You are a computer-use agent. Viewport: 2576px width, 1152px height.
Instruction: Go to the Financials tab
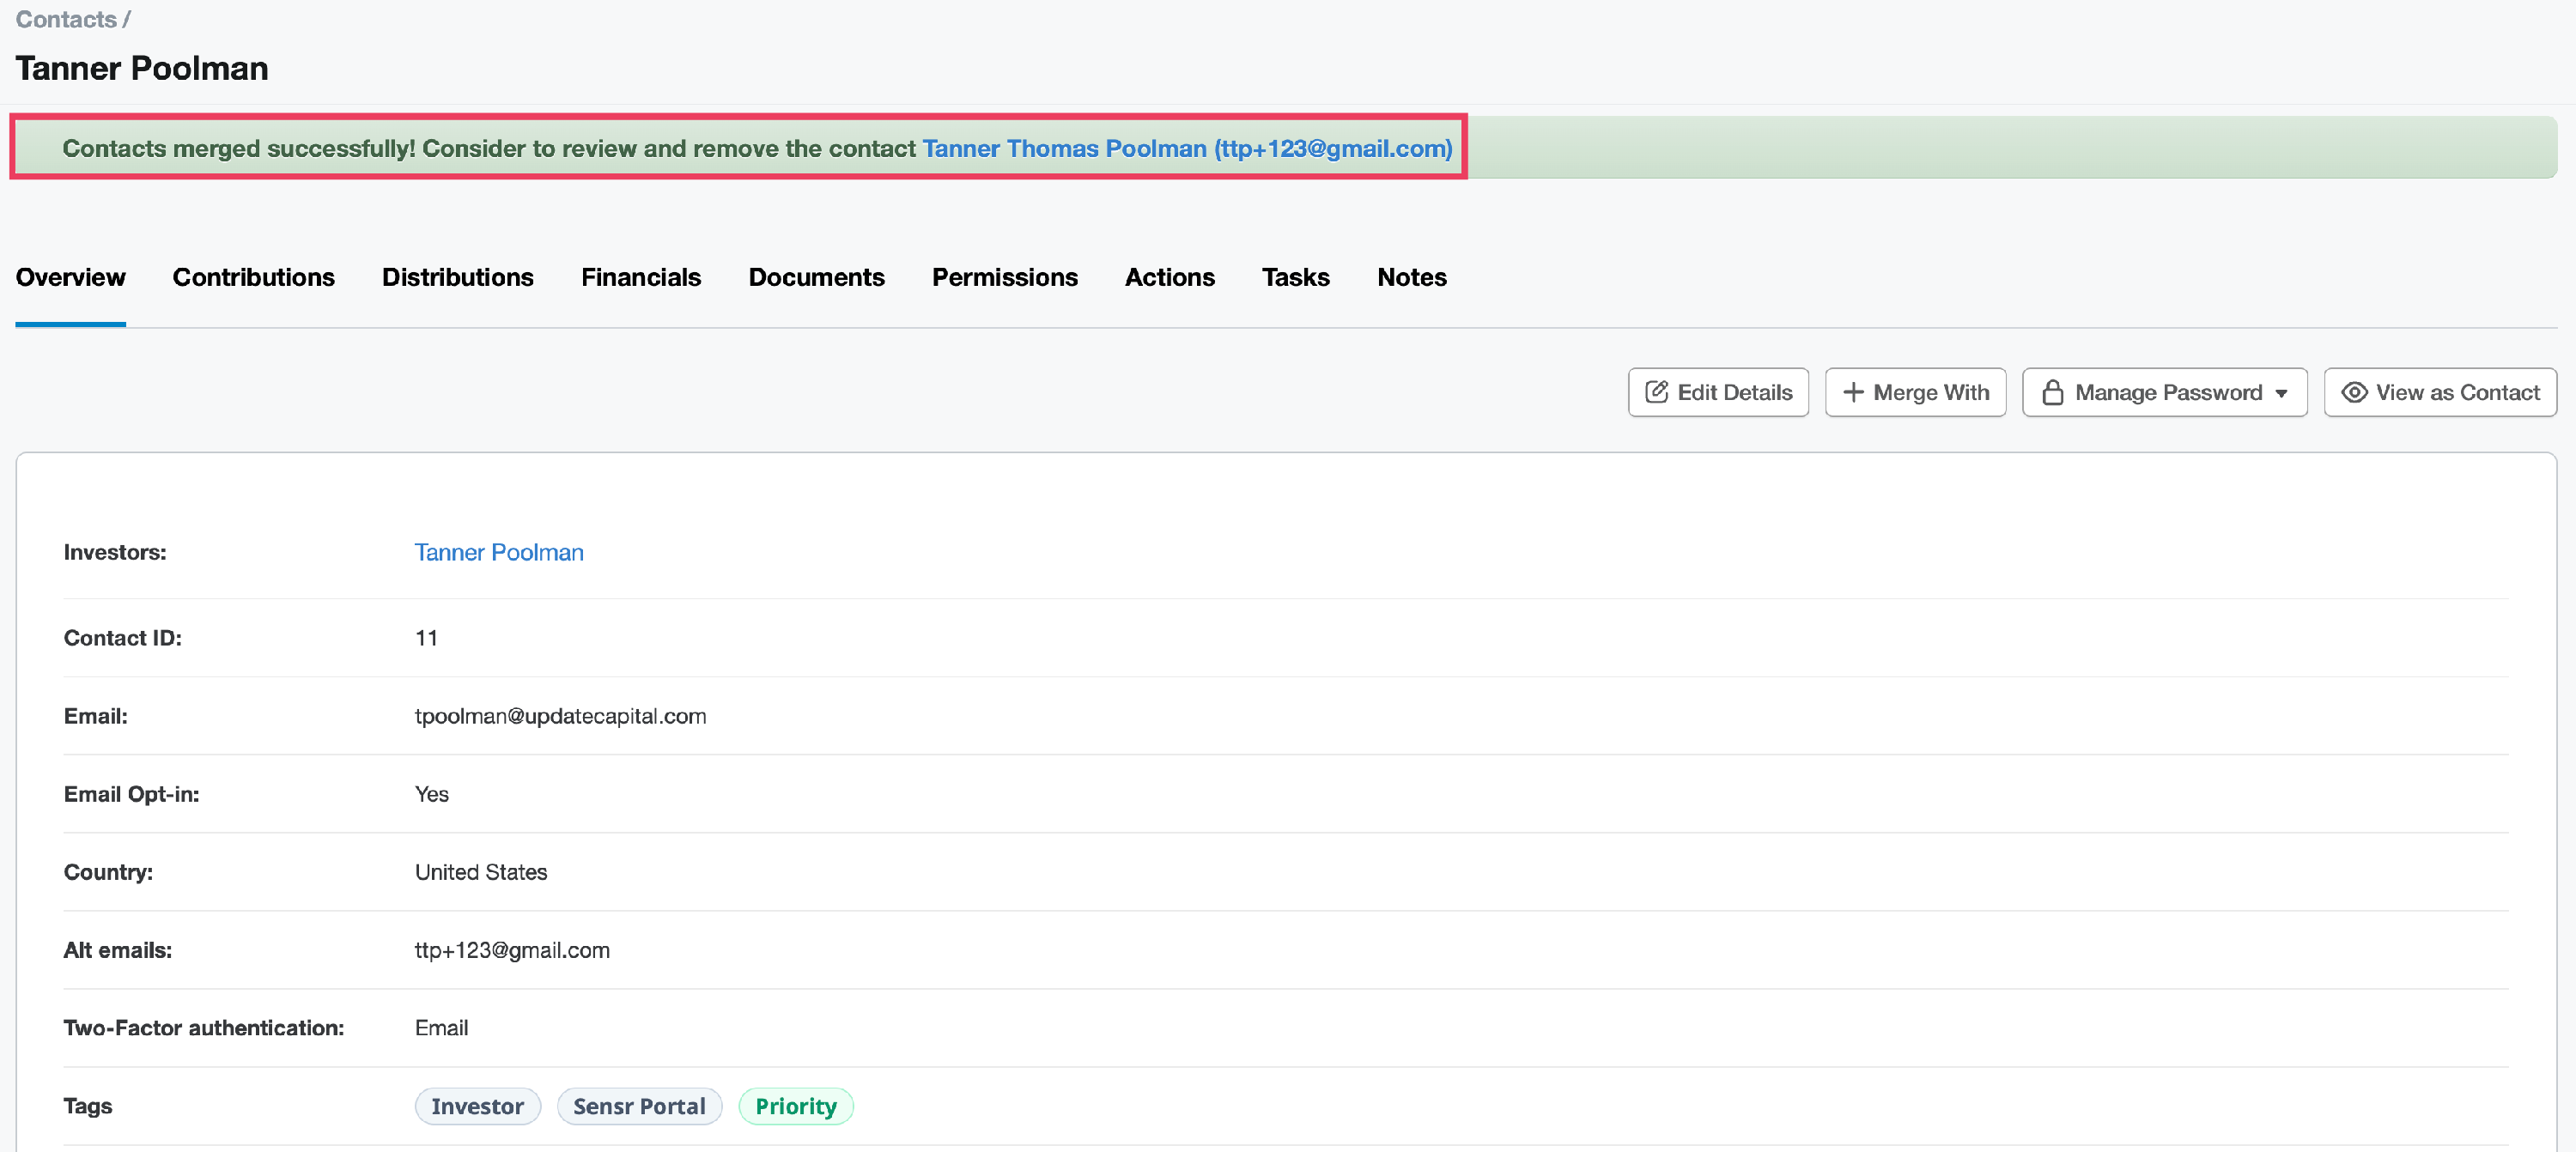640,277
